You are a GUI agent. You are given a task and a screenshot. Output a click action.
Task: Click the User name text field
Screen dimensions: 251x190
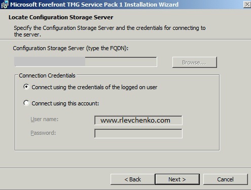point(138,120)
